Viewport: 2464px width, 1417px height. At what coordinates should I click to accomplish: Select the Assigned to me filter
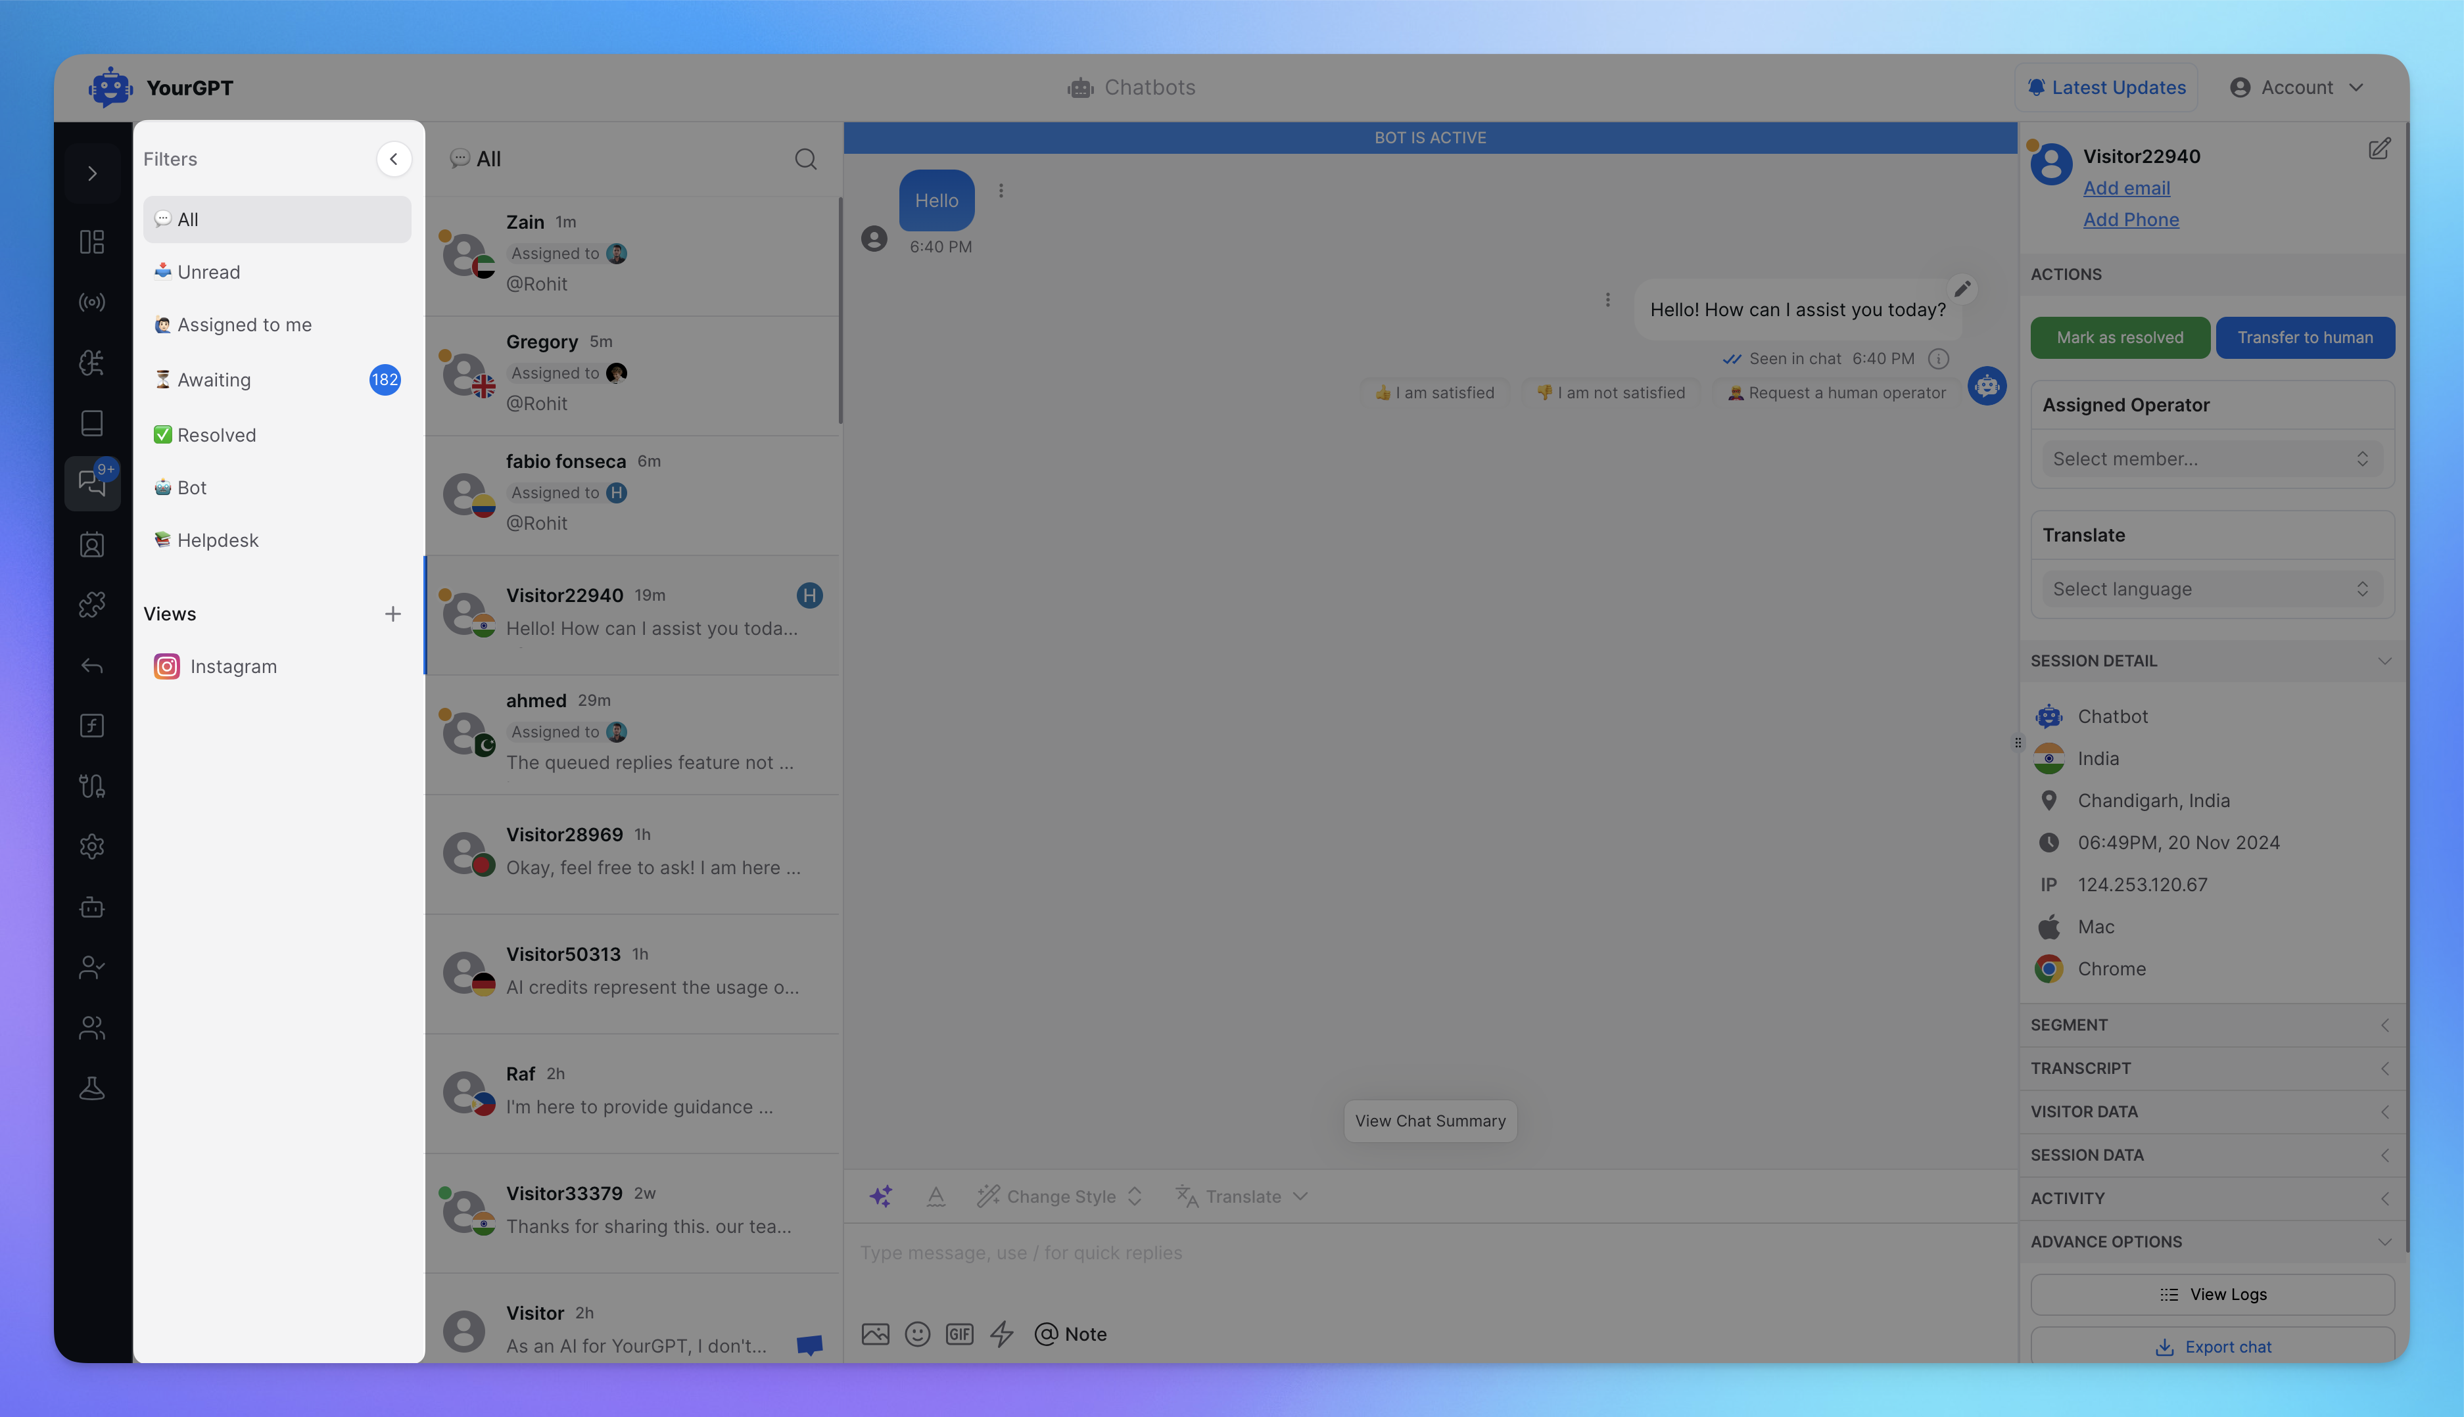[277, 325]
